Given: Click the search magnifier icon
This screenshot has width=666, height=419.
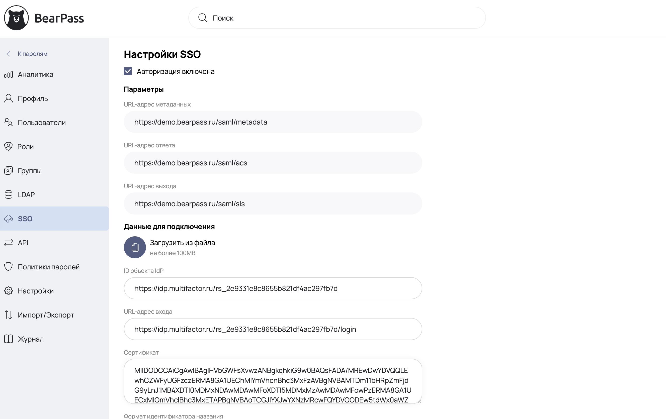Looking at the screenshot, I should click(202, 18).
